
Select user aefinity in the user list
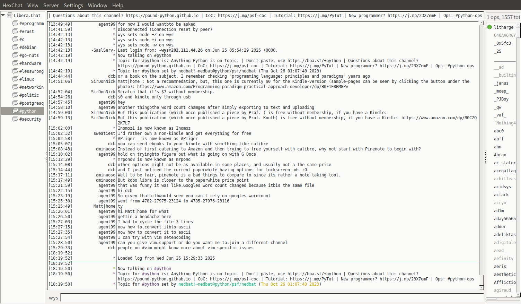(504, 258)
